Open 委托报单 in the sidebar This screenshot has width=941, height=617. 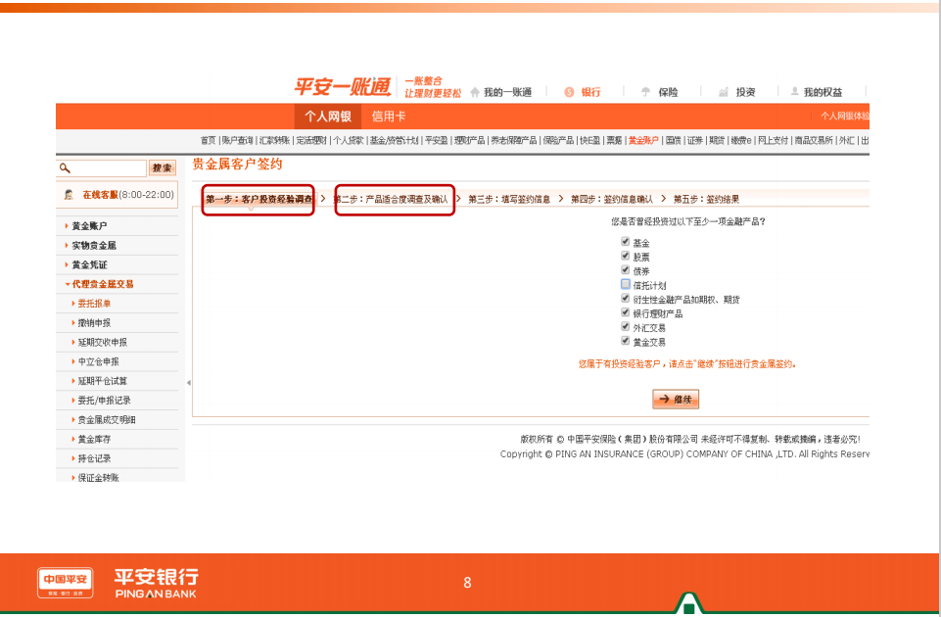[x=94, y=303]
